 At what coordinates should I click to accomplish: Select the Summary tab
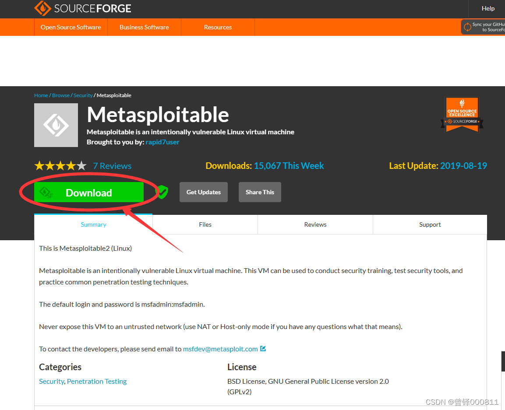(x=93, y=224)
